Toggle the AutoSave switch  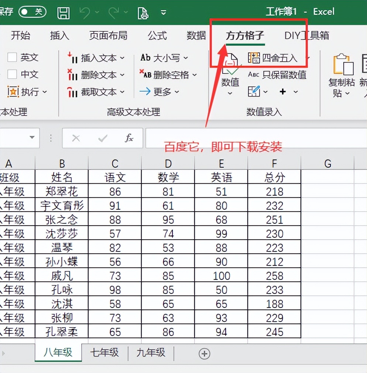click(32, 12)
